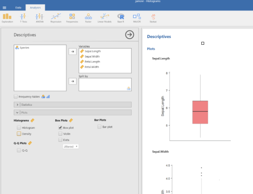253x194 pixels.
Task: Open the Linear Models menu
Action: [105, 17]
